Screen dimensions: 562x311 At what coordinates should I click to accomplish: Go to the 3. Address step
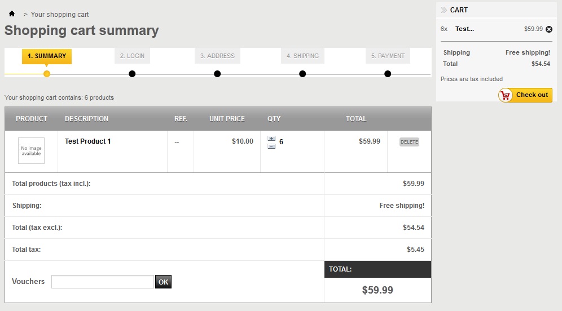click(217, 56)
